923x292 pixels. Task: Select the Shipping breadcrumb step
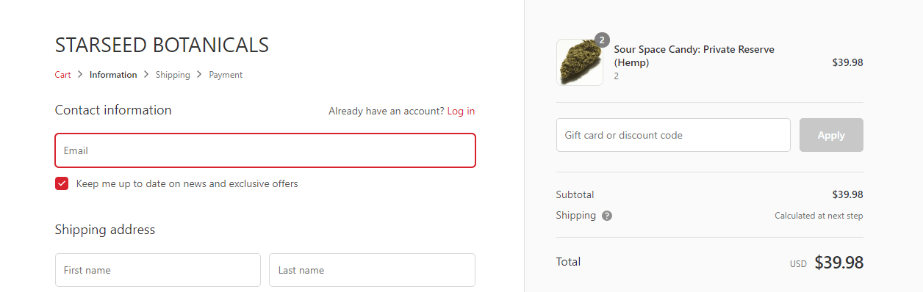(x=173, y=75)
